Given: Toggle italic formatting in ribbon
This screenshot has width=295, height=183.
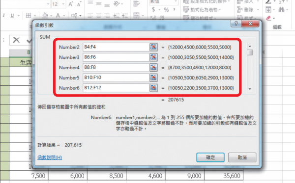Looking at the screenshot, I should (x=4, y=15).
